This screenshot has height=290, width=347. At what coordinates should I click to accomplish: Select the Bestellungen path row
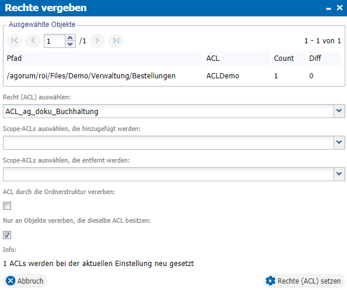click(173, 76)
